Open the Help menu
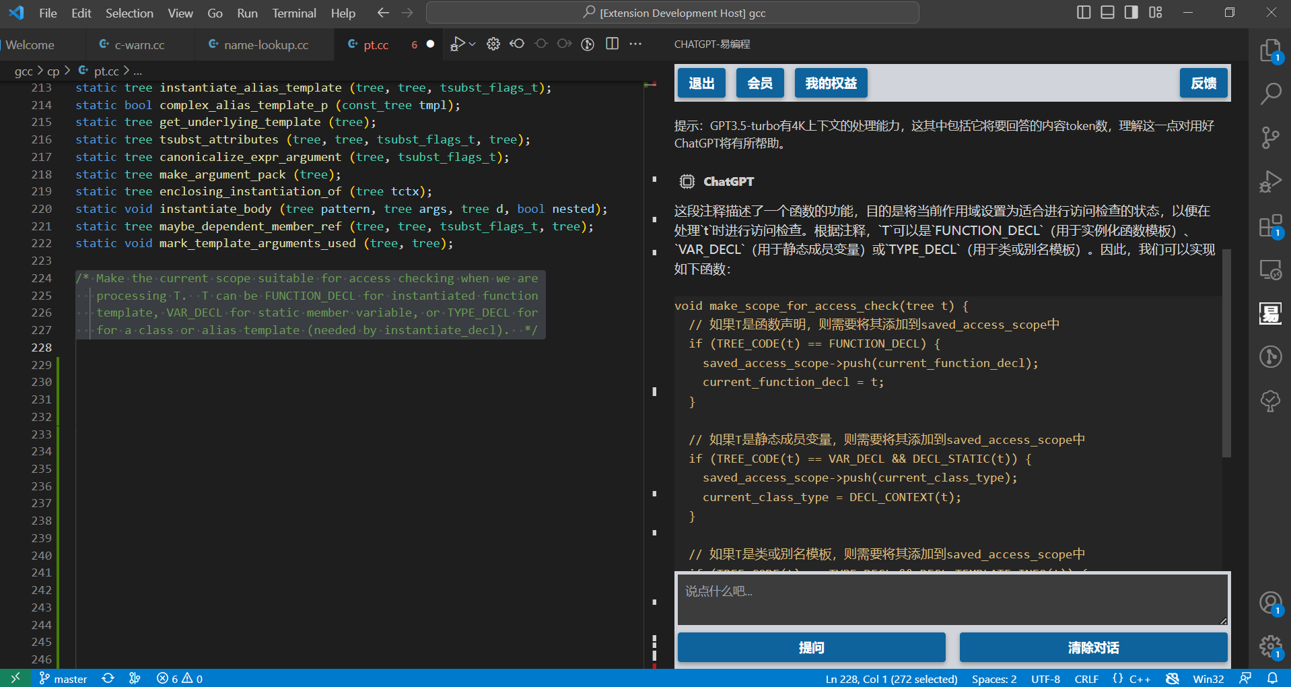Viewport: 1291px width, 687px height. [343, 13]
